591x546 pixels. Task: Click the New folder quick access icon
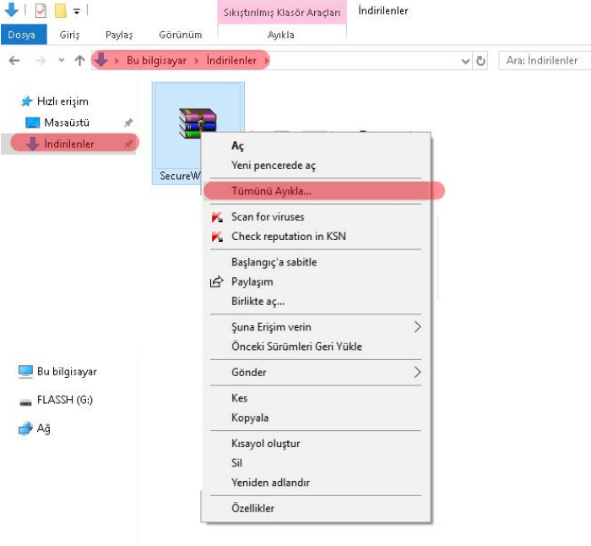pos(61,11)
